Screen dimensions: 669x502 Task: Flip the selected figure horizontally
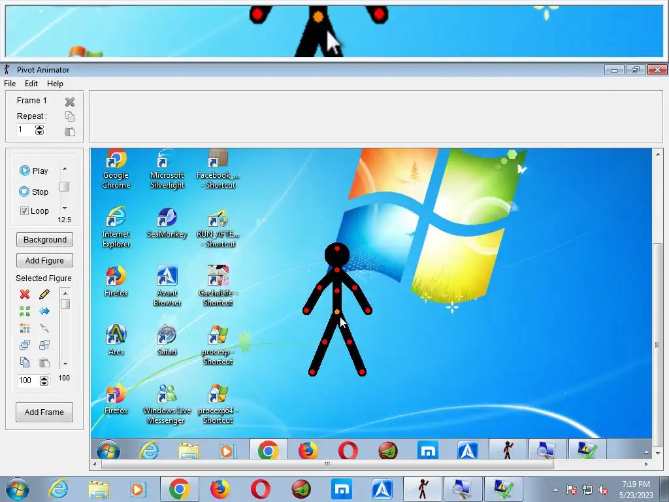click(44, 310)
